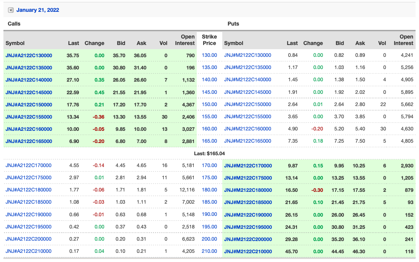Click the Strike Price column header
Screen dimensions: 419x262
pos(209,40)
